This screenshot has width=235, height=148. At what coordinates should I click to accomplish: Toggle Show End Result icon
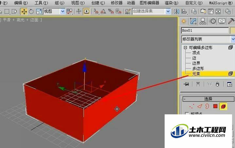coord(198,84)
